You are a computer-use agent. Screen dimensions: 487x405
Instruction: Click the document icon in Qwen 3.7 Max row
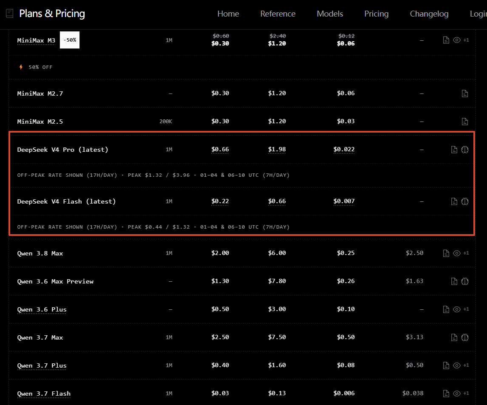pyautogui.click(x=454, y=337)
